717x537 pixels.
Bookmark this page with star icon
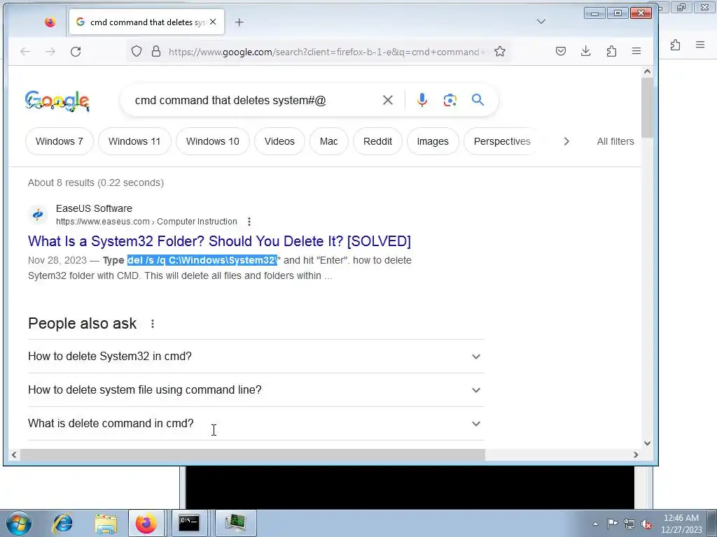(500, 51)
